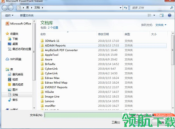175x129 pixels.
Task: Select the HiSuite folder icon
Action: [42, 92]
